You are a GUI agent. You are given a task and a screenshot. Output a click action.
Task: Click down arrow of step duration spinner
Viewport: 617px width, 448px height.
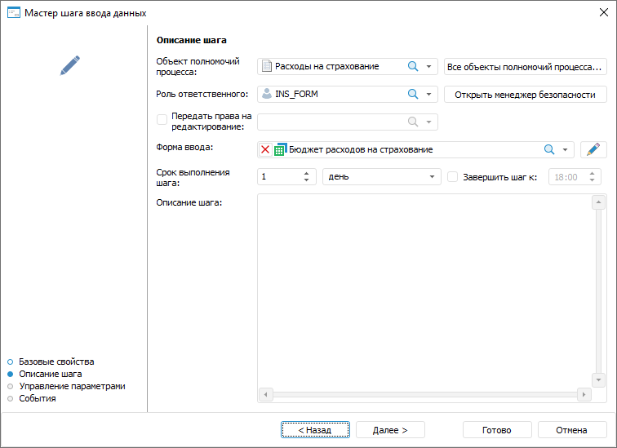[x=307, y=180]
